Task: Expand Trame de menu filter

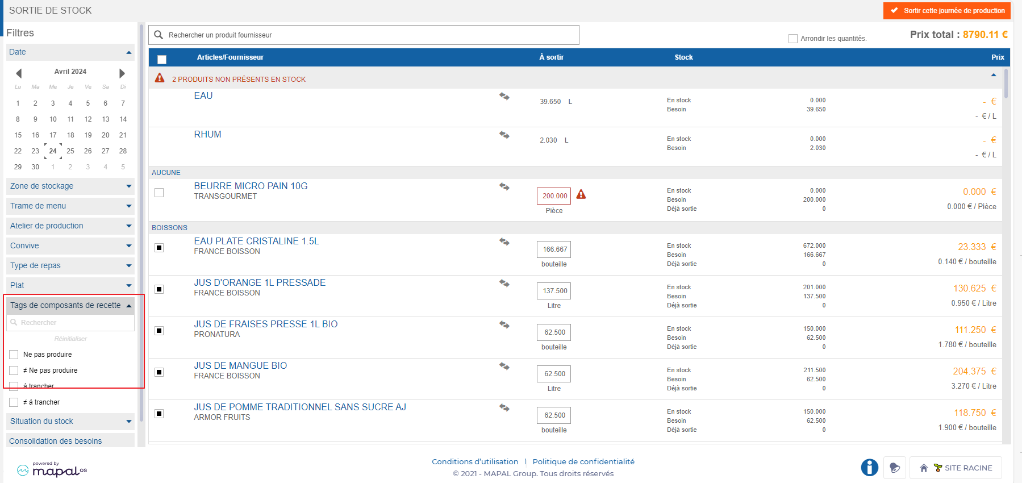Action: point(70,206)
